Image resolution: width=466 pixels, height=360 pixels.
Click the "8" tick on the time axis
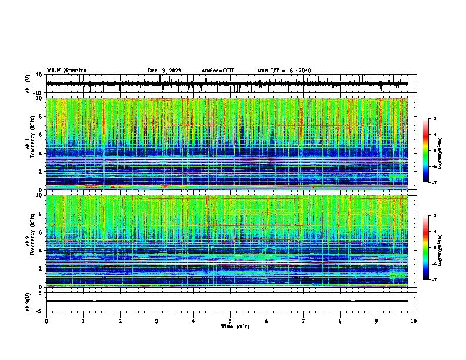(340, 321)
